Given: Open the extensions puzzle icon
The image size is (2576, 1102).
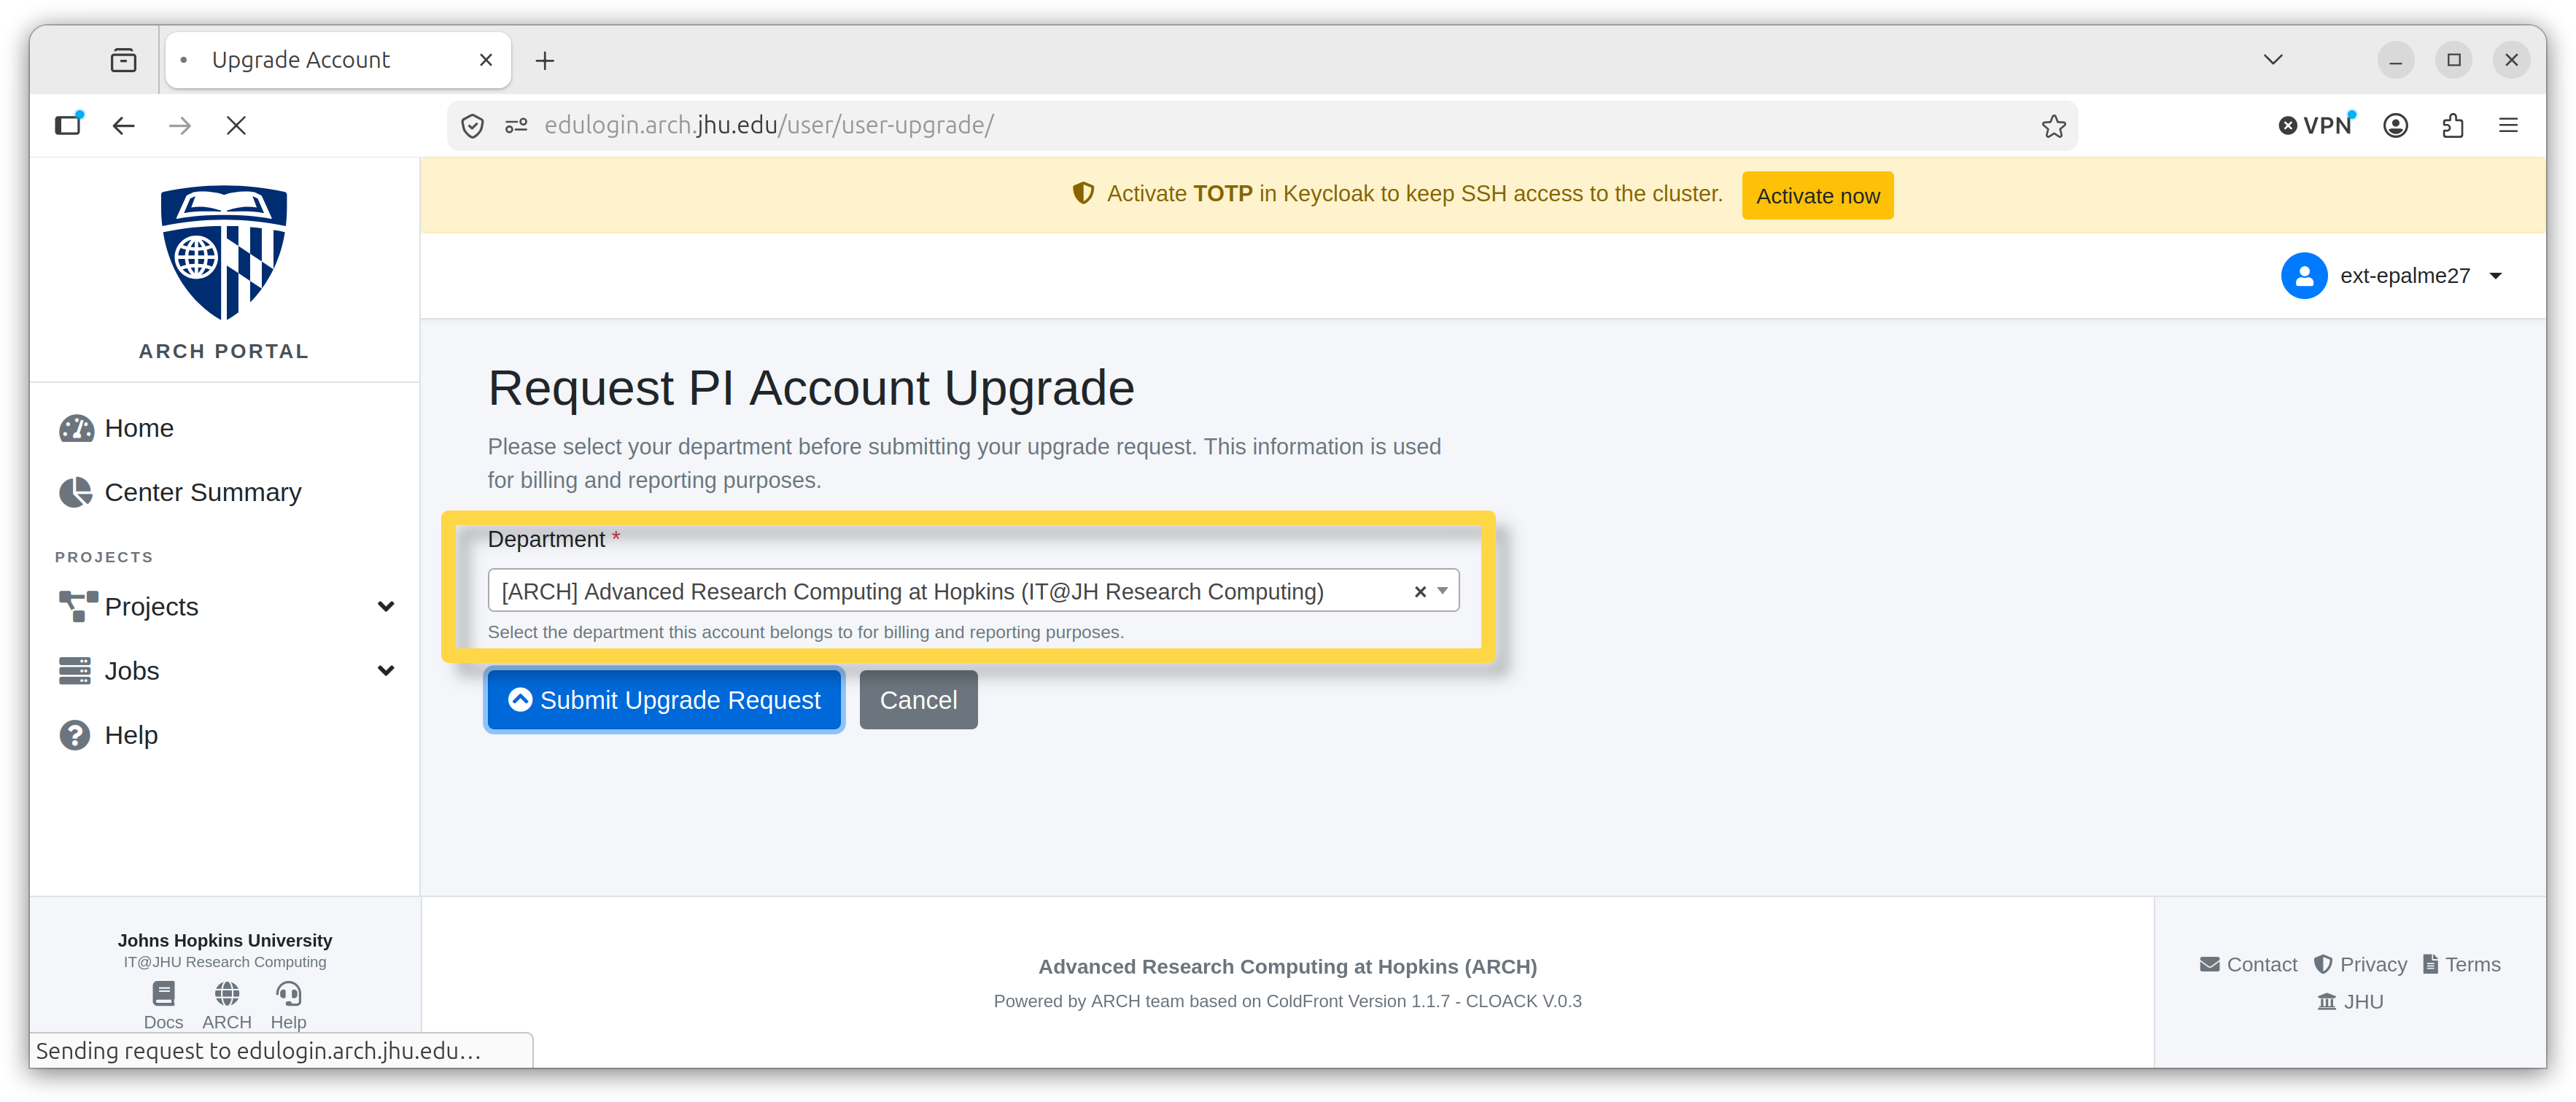Looking at the screenshot, I should click(2452, 125).
